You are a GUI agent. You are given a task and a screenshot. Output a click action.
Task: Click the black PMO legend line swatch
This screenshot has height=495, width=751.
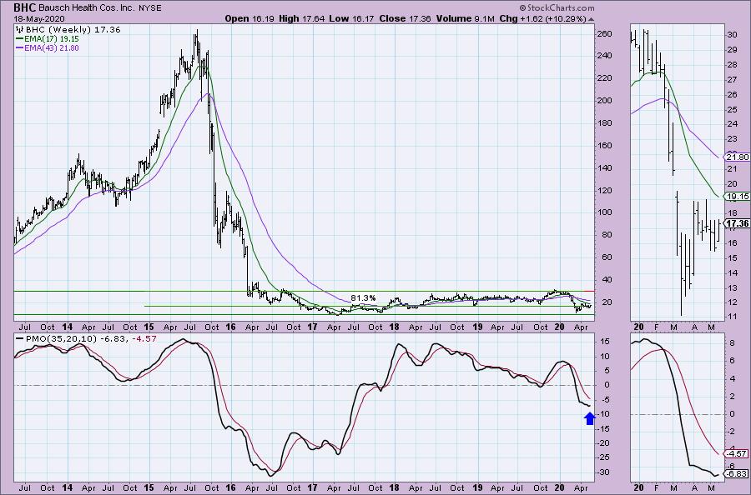[x=19, y=339]
